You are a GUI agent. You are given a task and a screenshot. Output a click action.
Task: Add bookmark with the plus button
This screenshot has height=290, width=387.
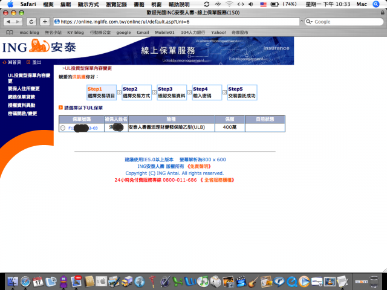tap(45, 22)
